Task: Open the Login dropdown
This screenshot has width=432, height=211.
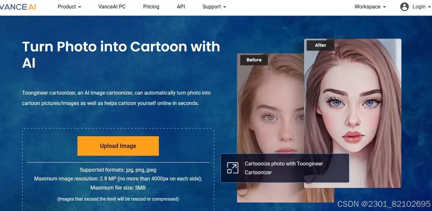Action: click(x=422, y=7)
